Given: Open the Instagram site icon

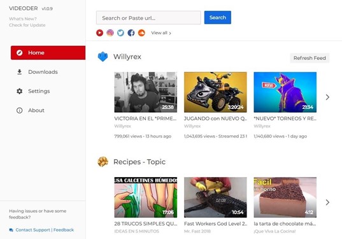Looking at the screenshot, I should [x=110, y=33].
